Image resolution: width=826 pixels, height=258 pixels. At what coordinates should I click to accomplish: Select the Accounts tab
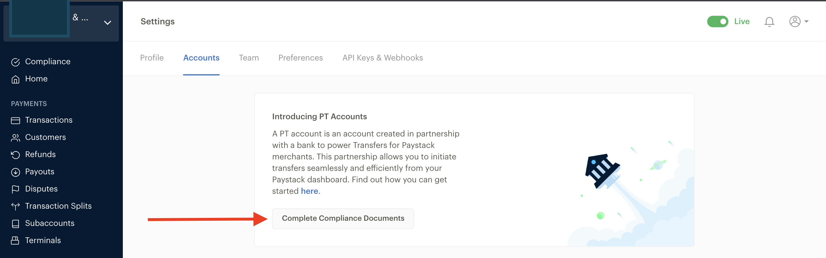(201, 58)
